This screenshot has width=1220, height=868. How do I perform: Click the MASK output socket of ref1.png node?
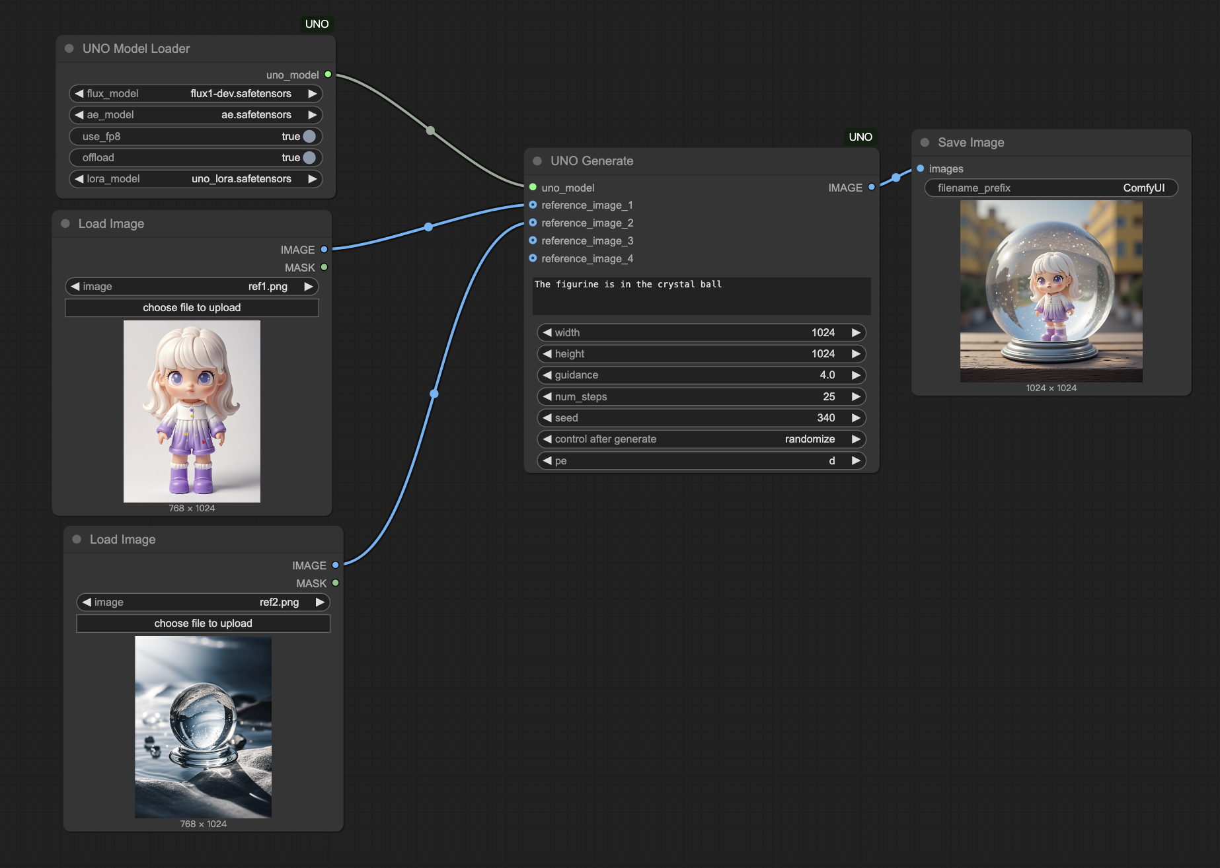(x=324, y=267)
